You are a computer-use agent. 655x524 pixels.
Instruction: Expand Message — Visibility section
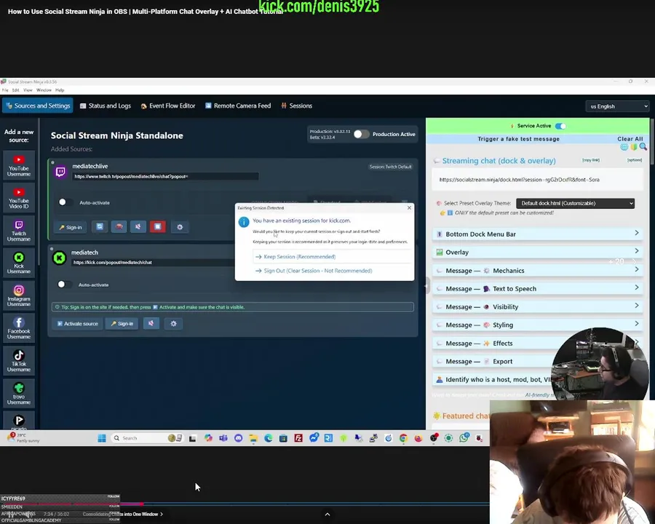538,306
